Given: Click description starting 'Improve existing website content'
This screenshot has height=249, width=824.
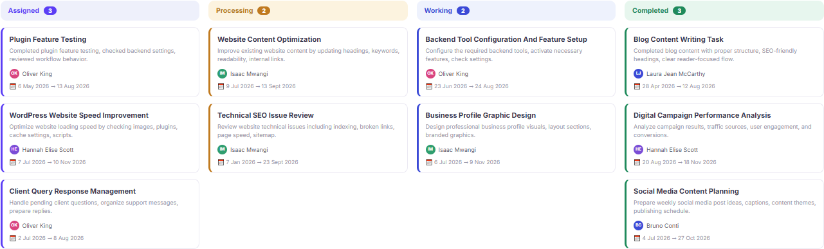Looking at the screenshot, I should [x=308, y=55].
